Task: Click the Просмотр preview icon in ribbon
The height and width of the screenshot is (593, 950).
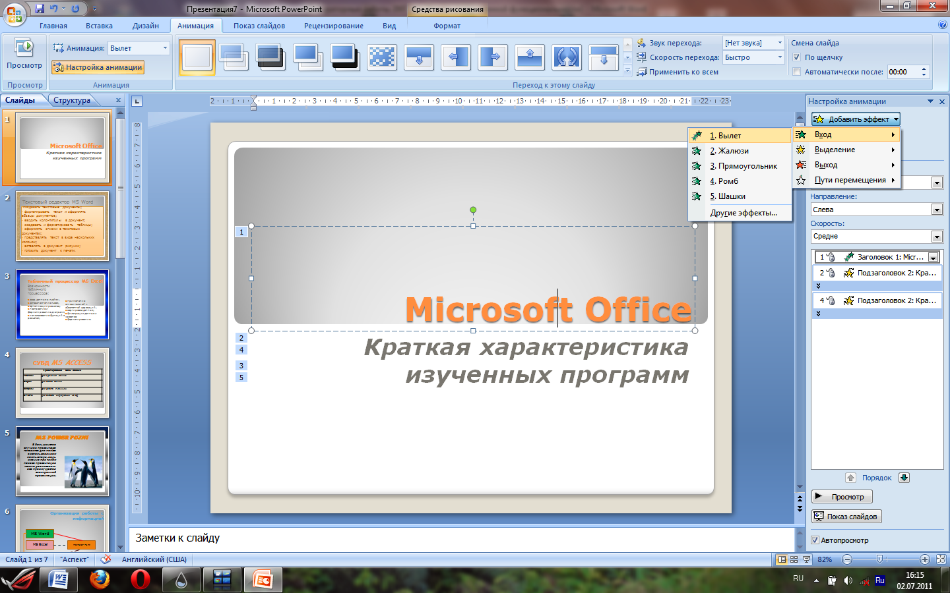Action: (x=24, y=53)
